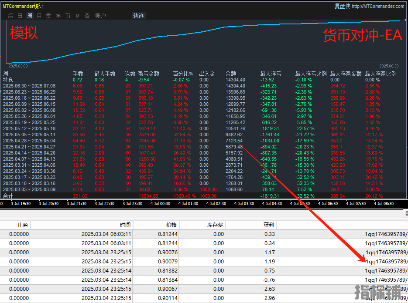Open the 季 quarterly tab

49,16
